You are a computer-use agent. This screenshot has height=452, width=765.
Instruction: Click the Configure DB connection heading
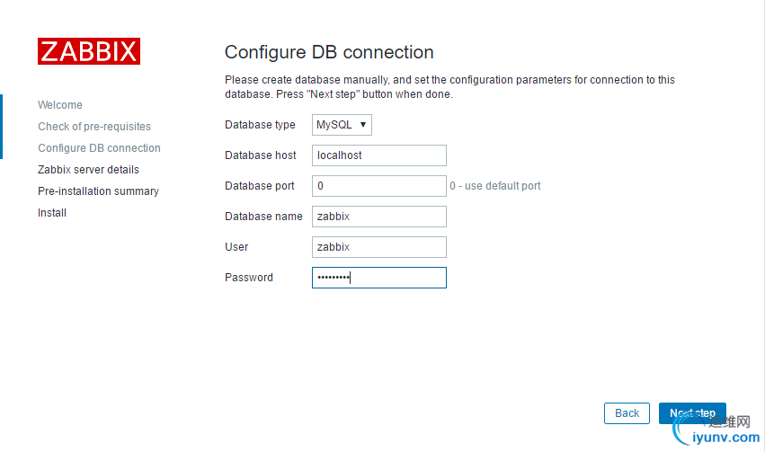[x=329, y=52]
